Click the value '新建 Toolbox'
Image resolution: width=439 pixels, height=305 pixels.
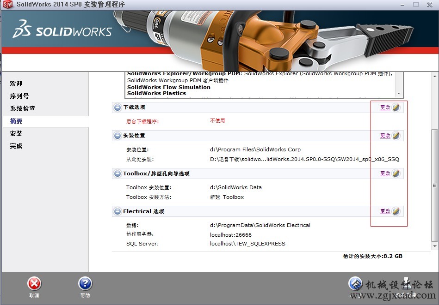pyautogui.click(x=227, y=197)
